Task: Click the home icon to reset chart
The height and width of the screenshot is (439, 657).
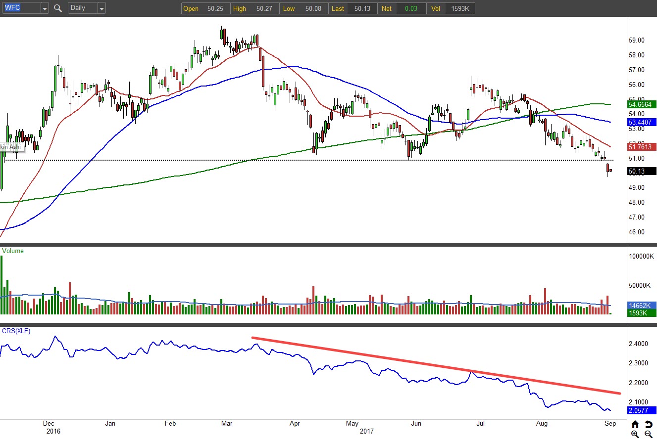Action: (x=635, y=425)
